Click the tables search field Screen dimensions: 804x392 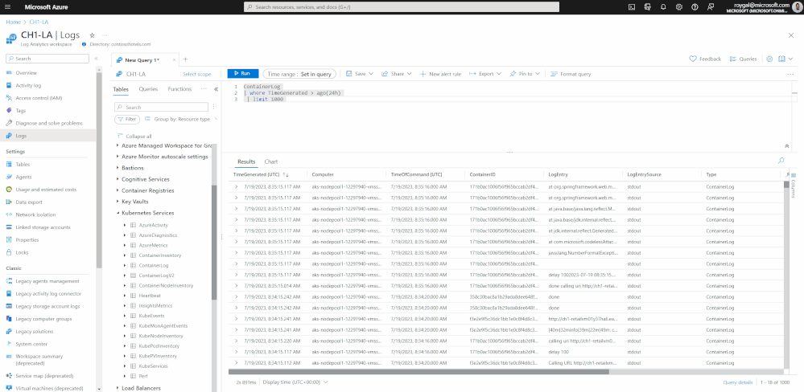162,108
